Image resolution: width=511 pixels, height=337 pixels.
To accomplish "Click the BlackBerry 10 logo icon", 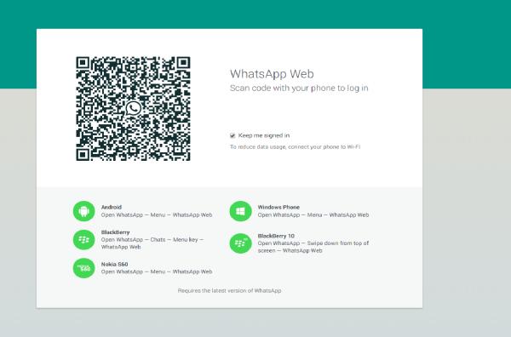I will [240, 243].
